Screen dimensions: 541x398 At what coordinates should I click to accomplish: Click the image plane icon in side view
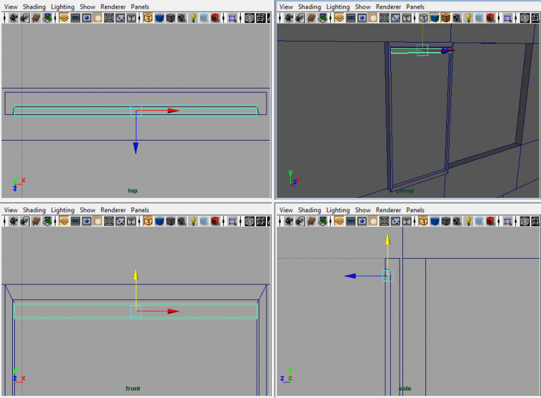(323, 222)
